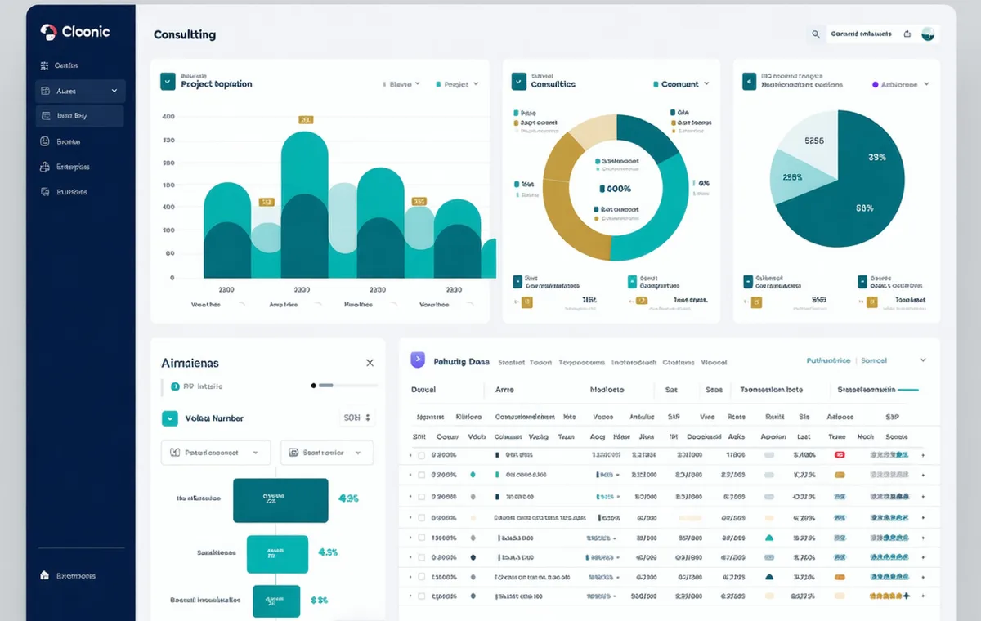Click gold square icon at donut card bottom left
The image size is (981, 621).
(x=526, y=302)
